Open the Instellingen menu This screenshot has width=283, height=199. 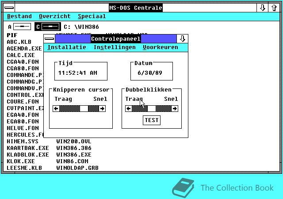115,47
